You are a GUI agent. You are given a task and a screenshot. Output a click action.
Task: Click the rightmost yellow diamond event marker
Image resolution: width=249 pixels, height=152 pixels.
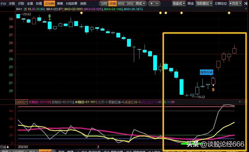click(229, 13)
